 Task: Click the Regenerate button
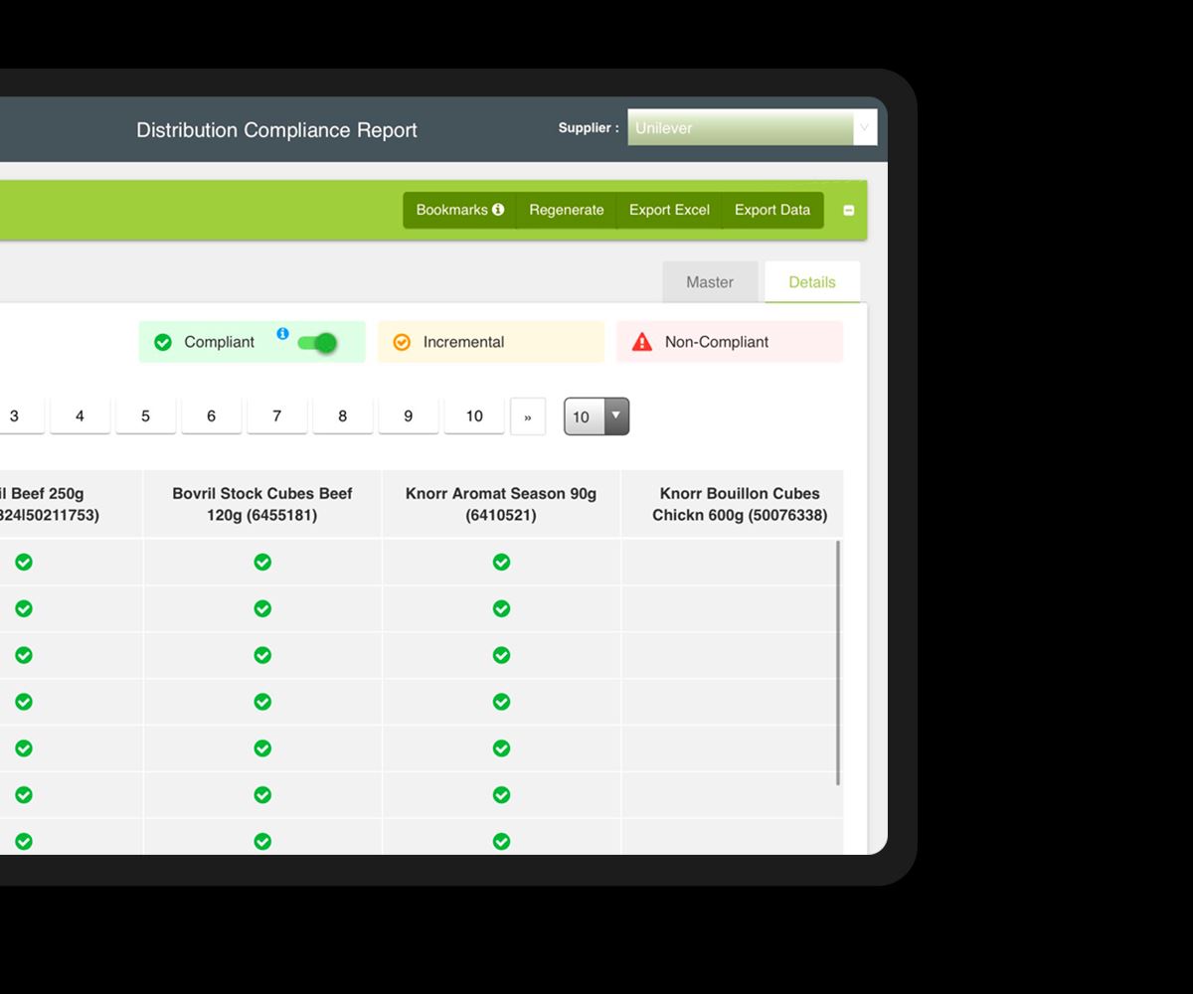pos(567,210)
